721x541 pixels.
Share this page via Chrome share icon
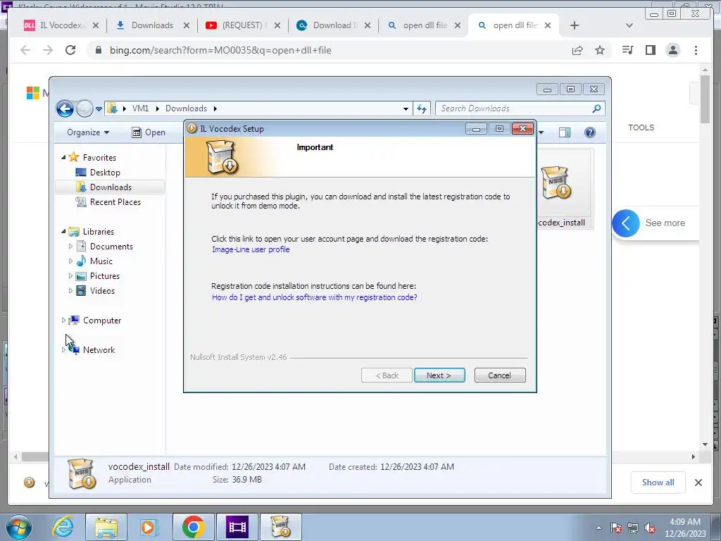(x=577, y=50)
